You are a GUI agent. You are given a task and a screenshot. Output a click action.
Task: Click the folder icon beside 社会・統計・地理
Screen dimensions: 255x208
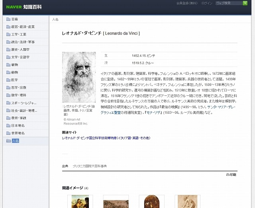point(8,111)
